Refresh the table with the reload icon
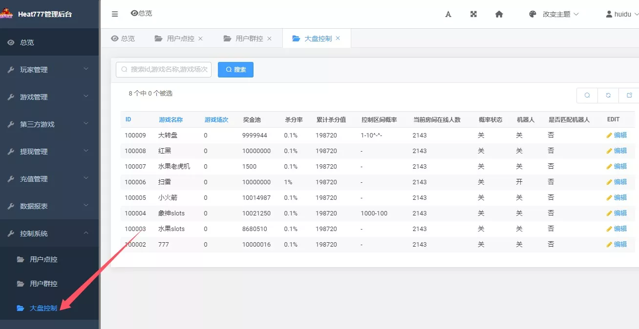The height and width of the screenshot is (329, 639). (x=608, y=95)
